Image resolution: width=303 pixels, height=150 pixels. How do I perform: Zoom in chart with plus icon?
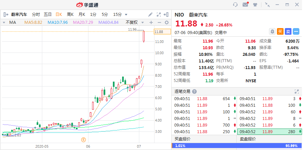151,22
